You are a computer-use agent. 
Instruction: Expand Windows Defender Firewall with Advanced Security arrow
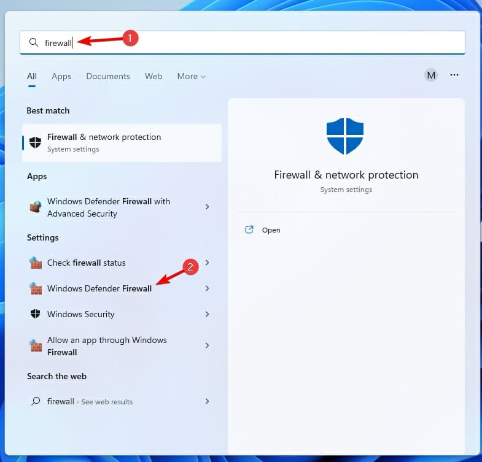click(x=207, y=207)
